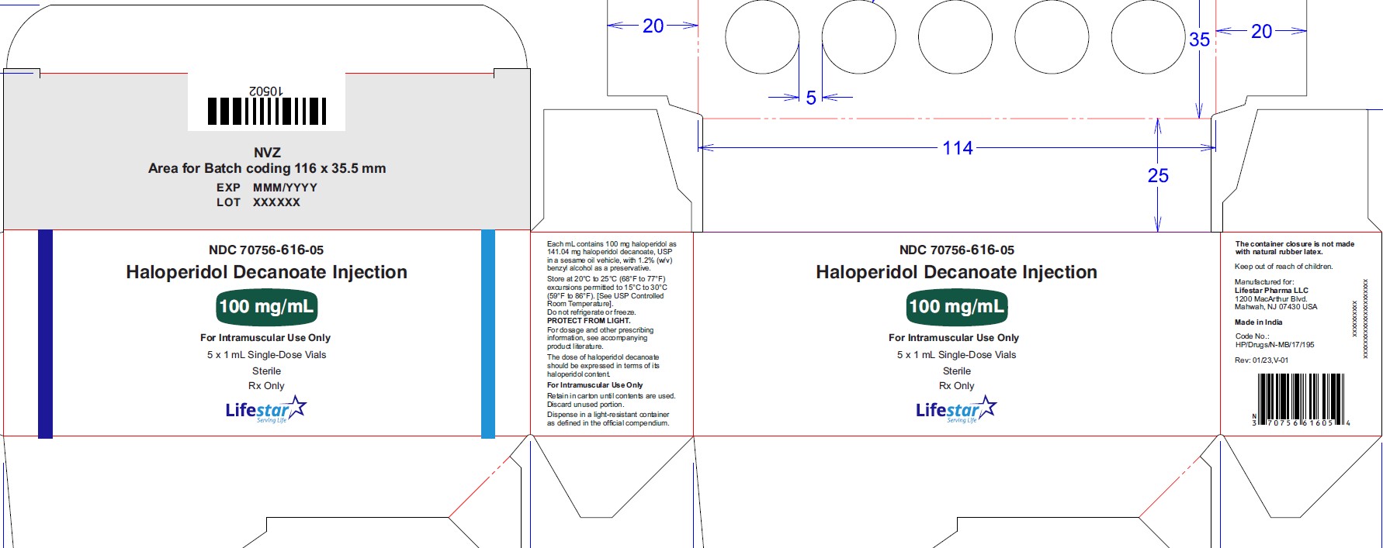
Task: Click the middle circle of the five cutouts
Action: pos(955,37)
